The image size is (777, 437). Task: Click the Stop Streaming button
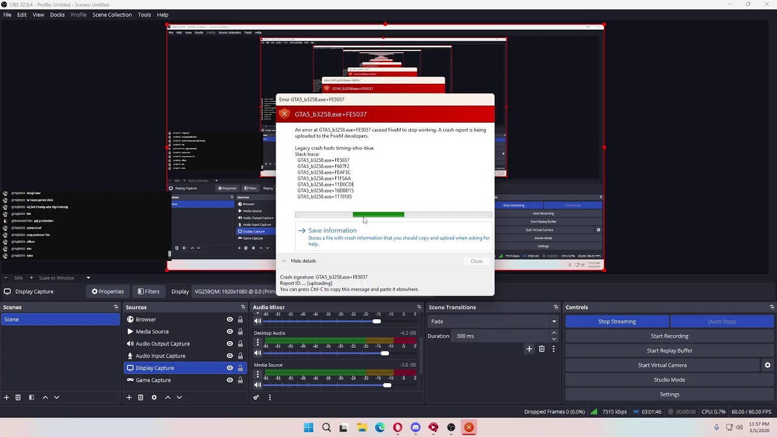(617, 322)
